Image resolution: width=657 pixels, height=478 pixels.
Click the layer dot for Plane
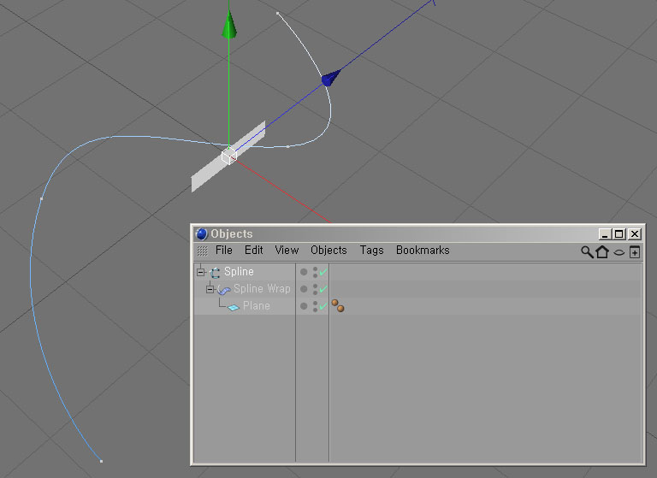(304, 306)
